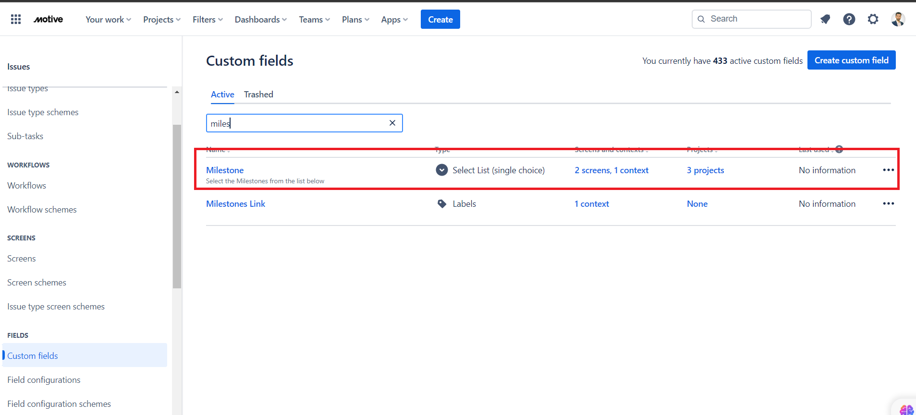Open the 1 context link
Viewport: 916px width, 415px height.
592,204
